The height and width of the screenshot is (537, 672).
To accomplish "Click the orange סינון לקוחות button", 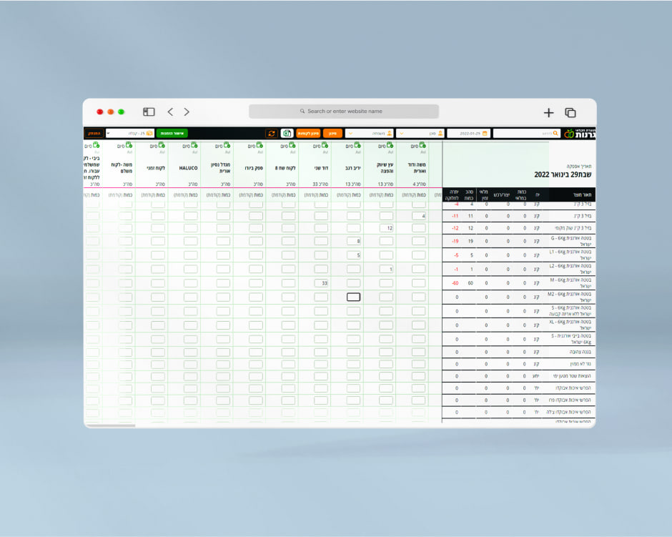I will tap(308, 133).
